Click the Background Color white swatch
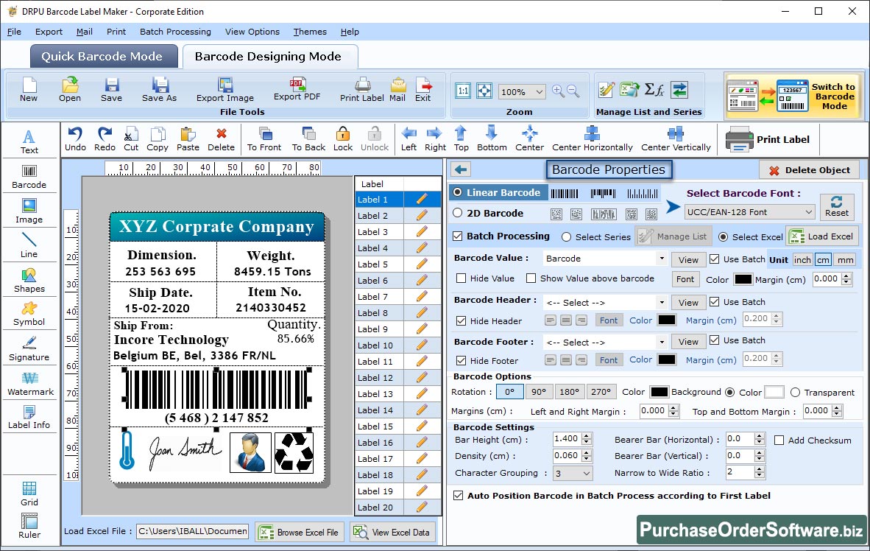This screenshot has width=870, height=551. (774, 392)
